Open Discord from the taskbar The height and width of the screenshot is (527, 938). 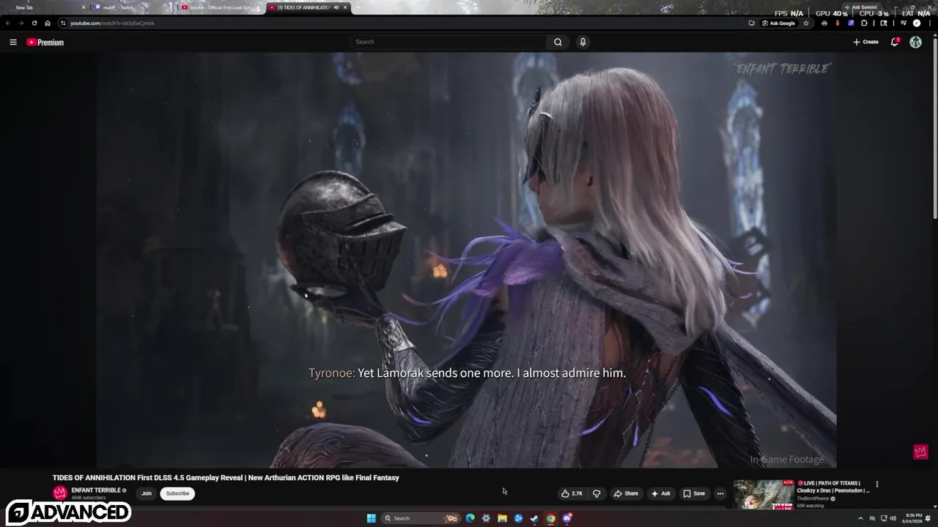(566, 518)
